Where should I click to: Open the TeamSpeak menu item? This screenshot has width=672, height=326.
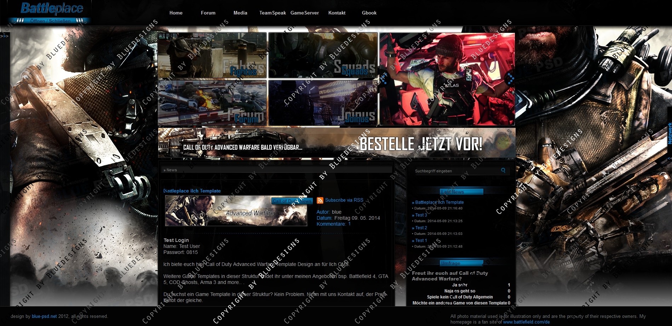tap(272, 13)
